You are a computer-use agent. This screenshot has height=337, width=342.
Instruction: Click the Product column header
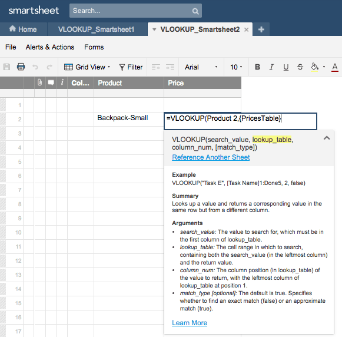(x=129, y=82)
